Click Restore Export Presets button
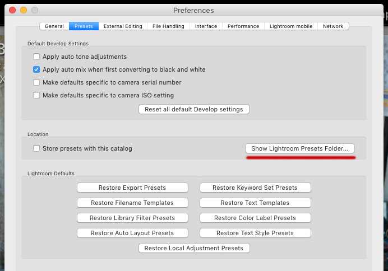 [x=132, y=188]
